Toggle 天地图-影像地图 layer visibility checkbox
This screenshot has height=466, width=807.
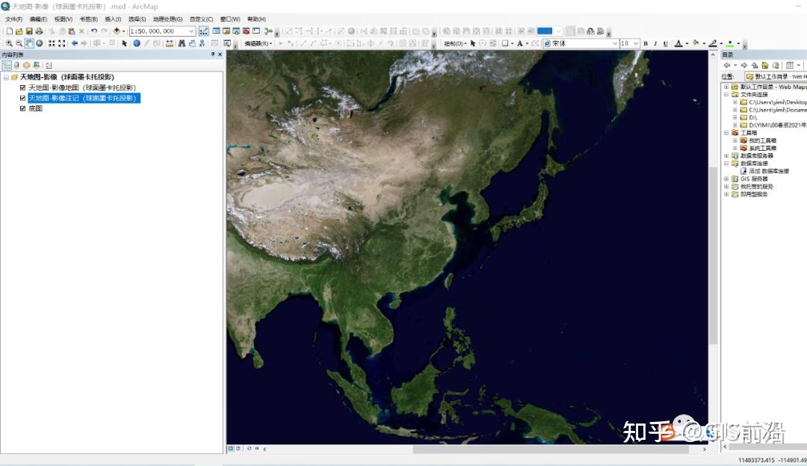coord(22,88)
